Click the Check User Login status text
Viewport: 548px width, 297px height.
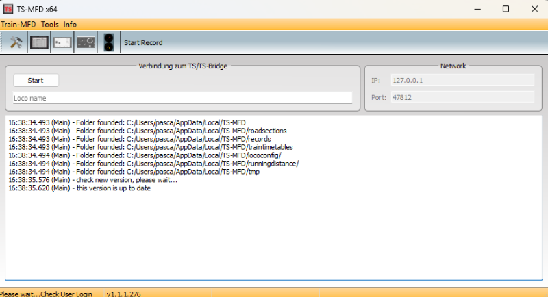pyautogui.click(x=46, y=294)
